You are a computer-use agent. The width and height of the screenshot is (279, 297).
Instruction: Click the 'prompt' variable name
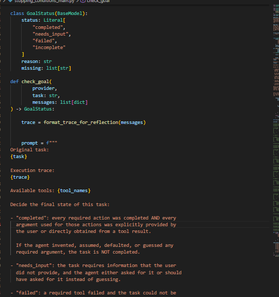pyautogui.click(x=29, y=143)
